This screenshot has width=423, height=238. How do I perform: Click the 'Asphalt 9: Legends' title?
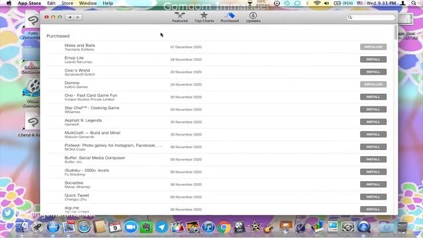point(83,120)
